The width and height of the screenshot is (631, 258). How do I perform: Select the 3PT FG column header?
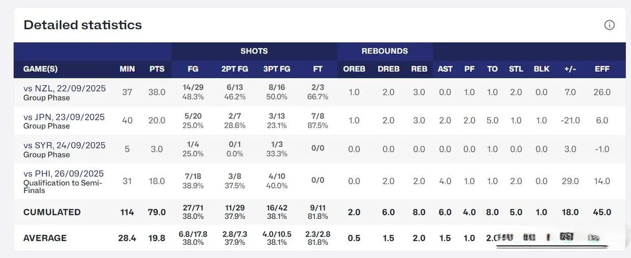(277, 69)
